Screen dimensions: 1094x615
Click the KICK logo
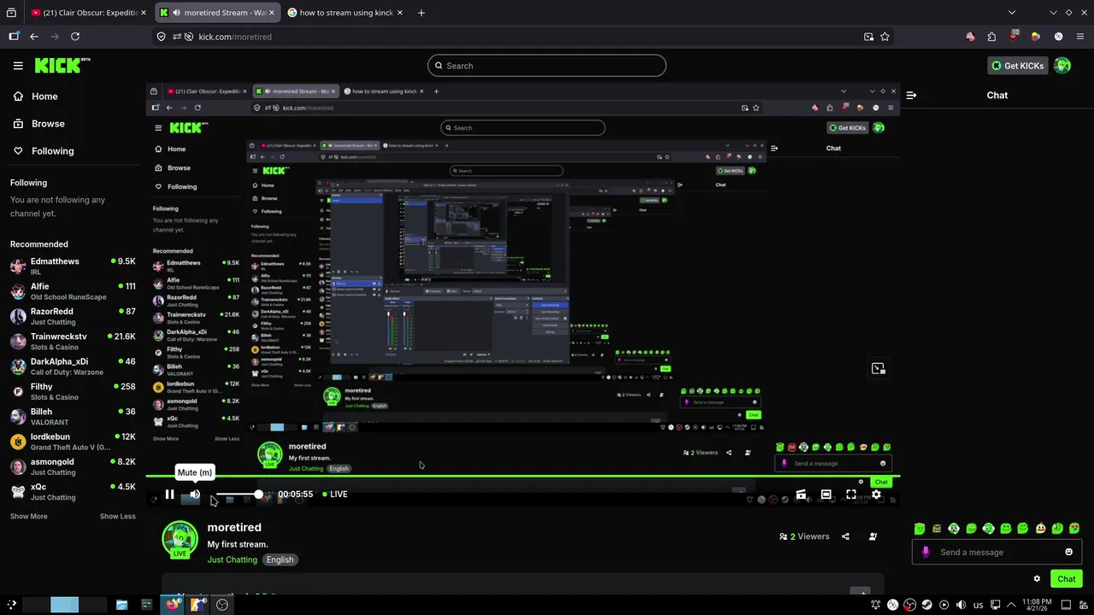62,66
